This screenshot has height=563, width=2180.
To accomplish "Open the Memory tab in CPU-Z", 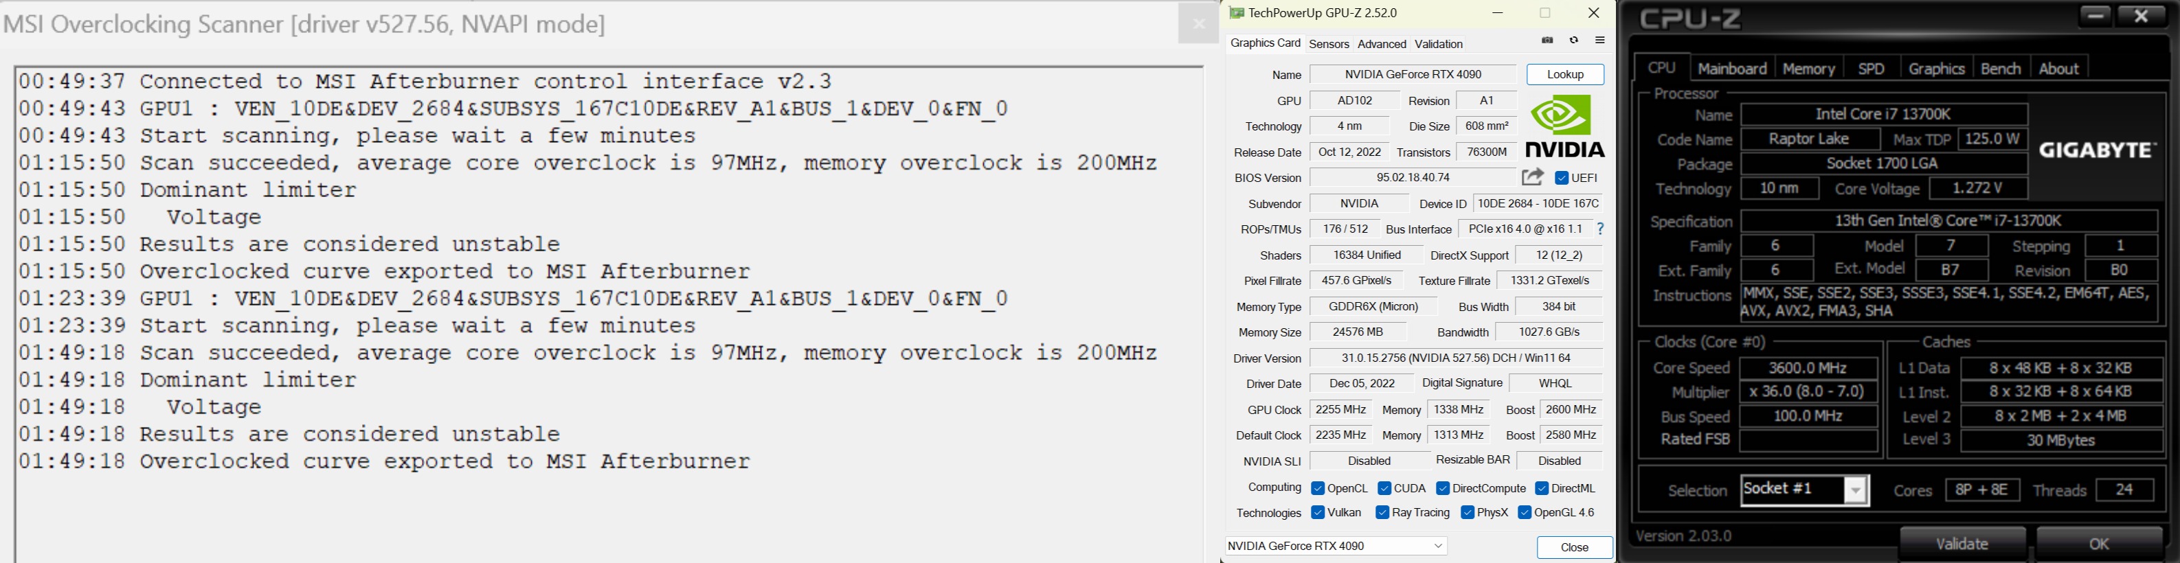I will pos(1808,69).
